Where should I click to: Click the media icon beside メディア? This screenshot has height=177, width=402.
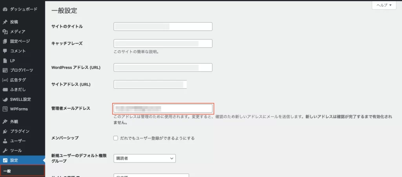pos(5,32)
